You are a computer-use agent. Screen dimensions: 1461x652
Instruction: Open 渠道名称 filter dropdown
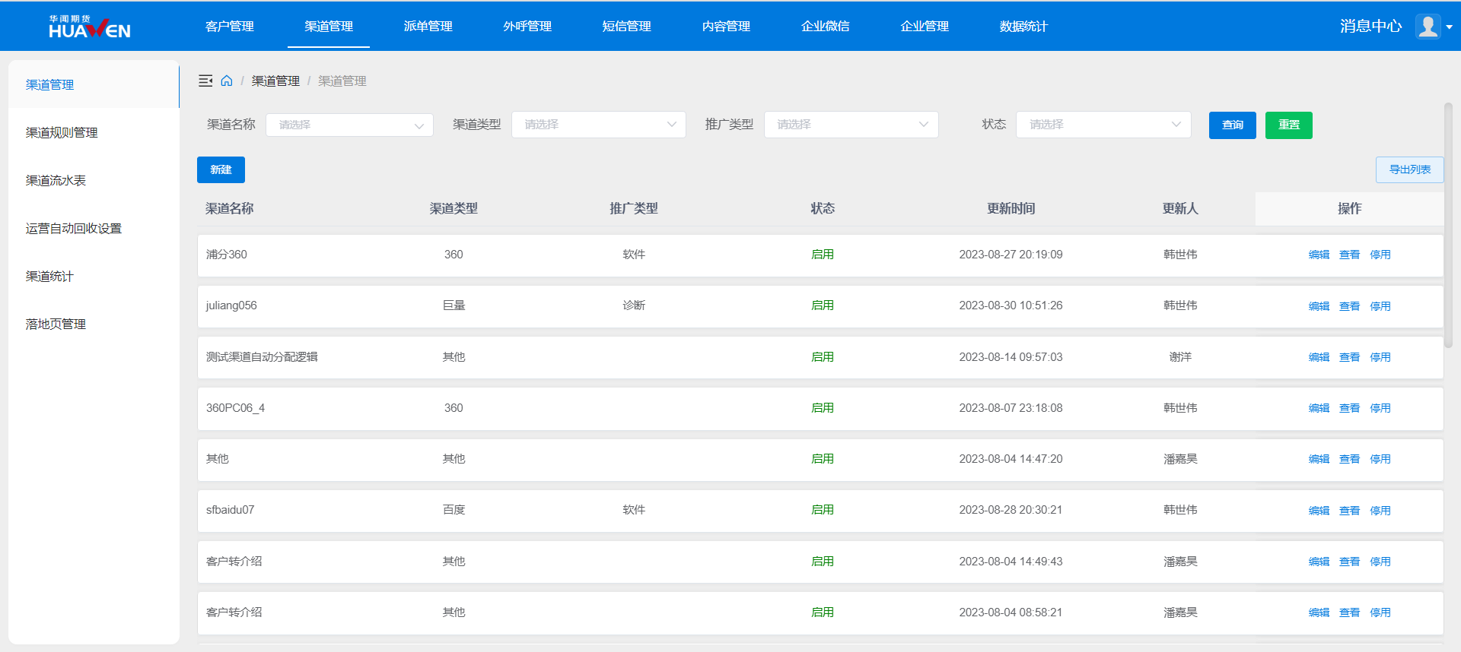point(349,125)
